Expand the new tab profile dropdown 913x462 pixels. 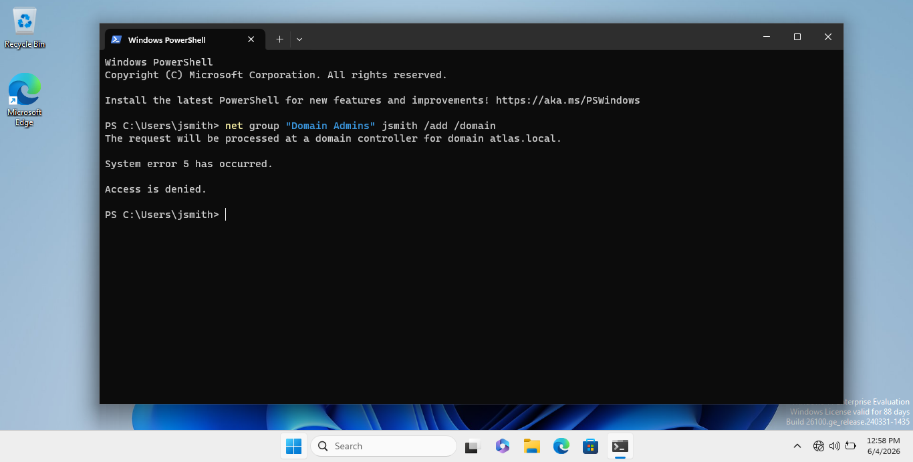pos(299,39)
